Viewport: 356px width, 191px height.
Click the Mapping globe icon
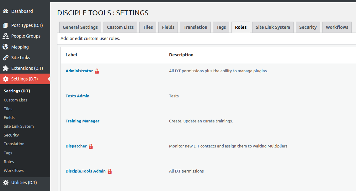tap(6, 47)
